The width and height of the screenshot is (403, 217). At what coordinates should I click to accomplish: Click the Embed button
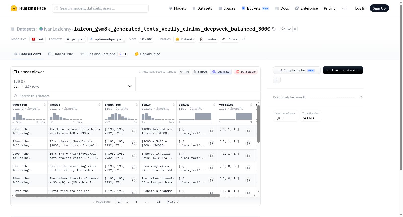point(200,72)
